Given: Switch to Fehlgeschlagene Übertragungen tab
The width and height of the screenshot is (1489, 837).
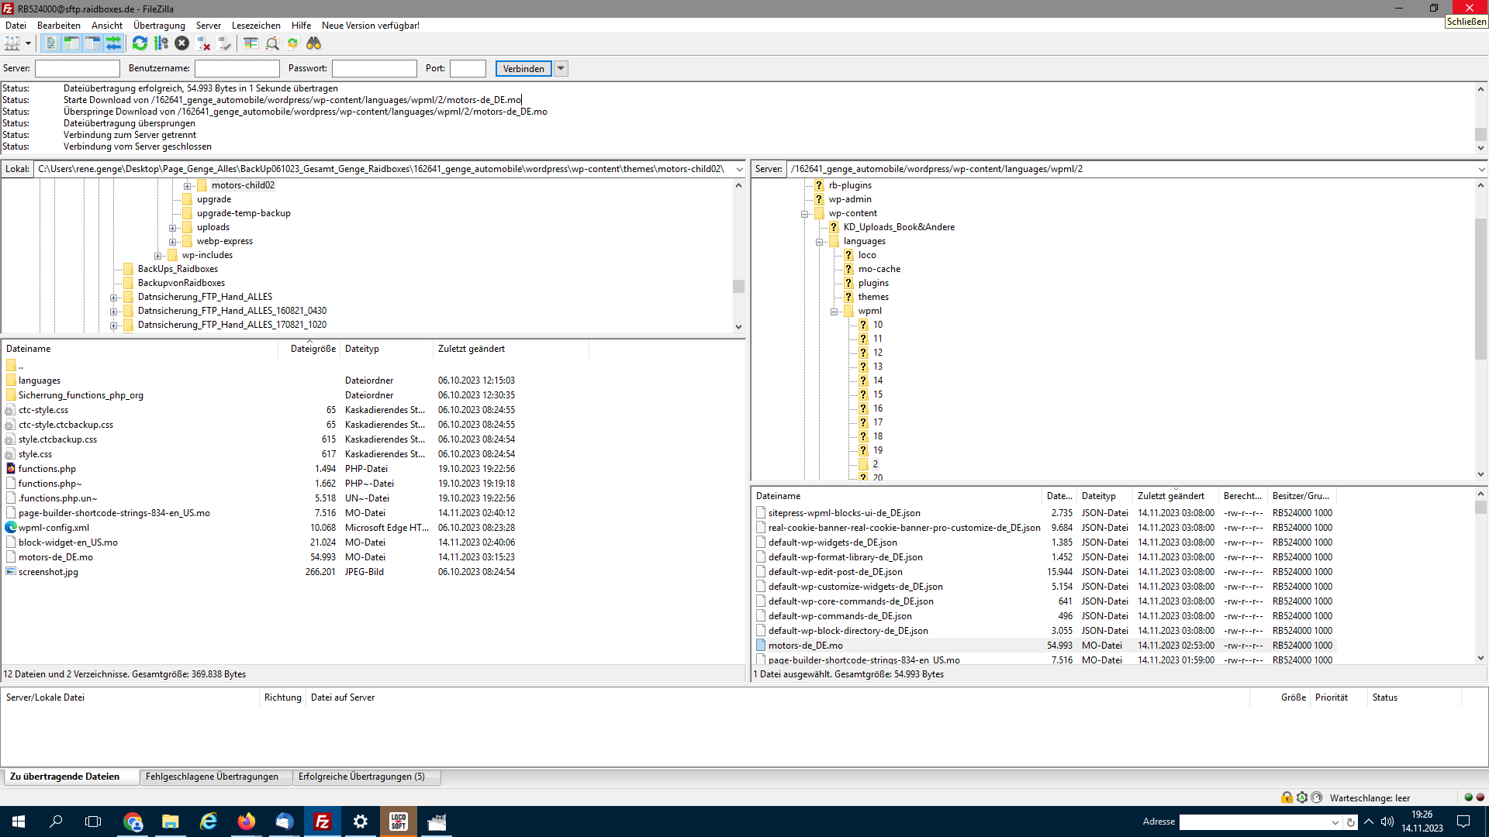Looking at the screenshot, I should (x=212, y=777).
